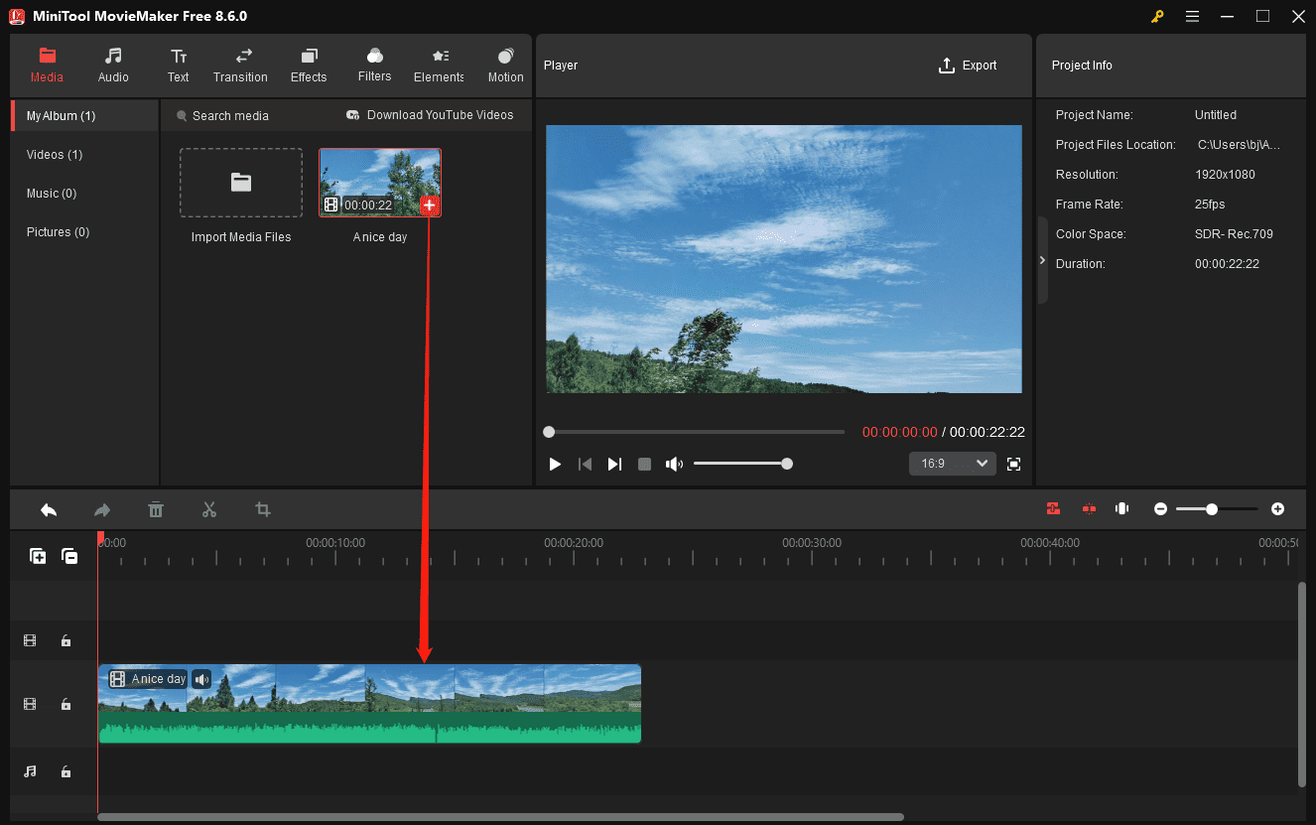
Task: Open the aspect ratio 16:9 dropdown
Action: point(952,463)
